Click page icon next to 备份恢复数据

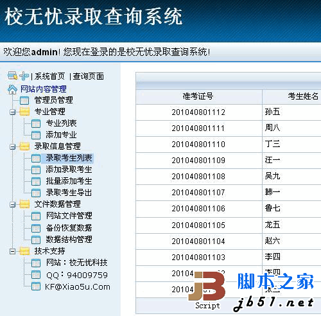tap(36, 228)
